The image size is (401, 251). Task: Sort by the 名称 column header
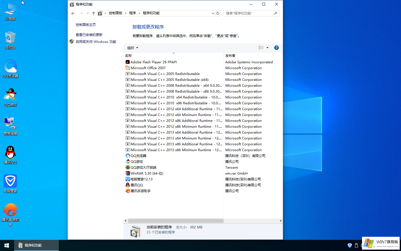(173, 56)
